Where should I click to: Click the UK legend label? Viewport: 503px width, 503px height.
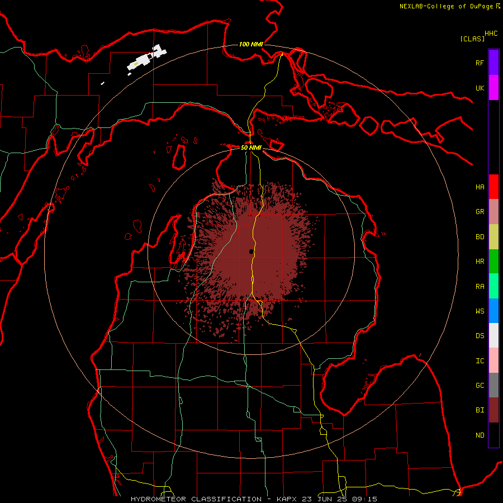pyautogui.click(x=480, y=88)
